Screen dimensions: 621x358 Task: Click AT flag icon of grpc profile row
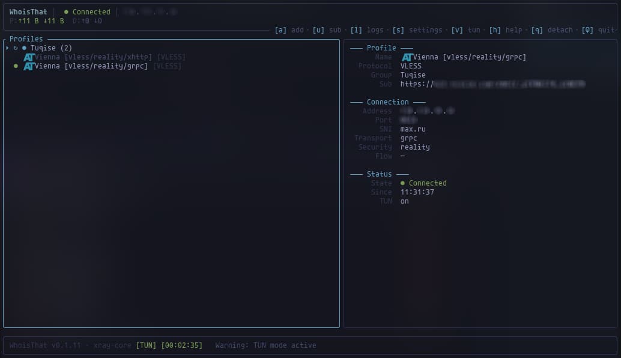[x=28, y=67]
